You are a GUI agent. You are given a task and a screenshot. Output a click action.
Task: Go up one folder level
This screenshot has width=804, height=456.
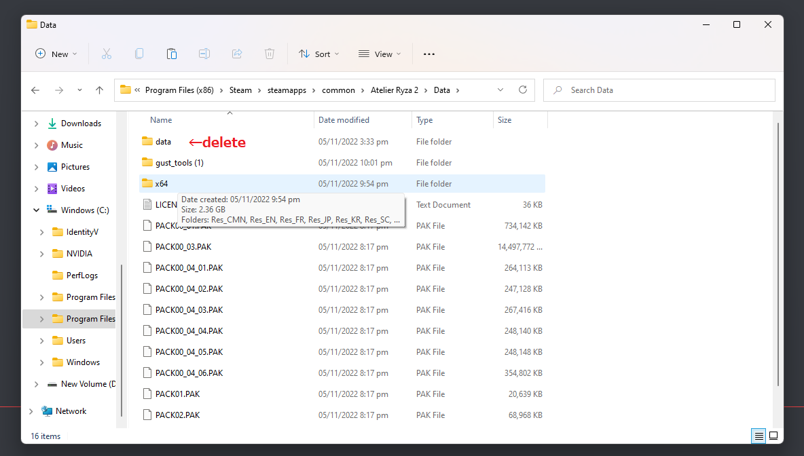coord(99,90)
